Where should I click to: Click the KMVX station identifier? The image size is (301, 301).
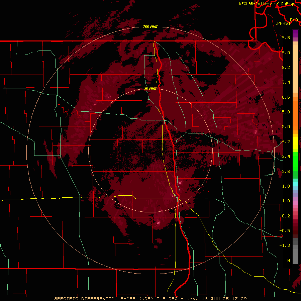[193, 299]
